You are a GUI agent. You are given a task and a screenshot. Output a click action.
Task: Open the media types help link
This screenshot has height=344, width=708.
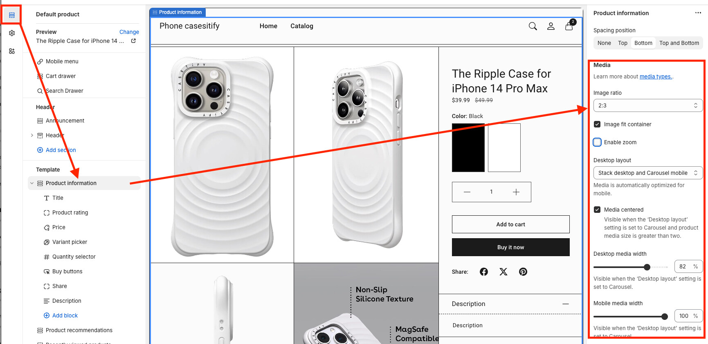coord(656,76)
